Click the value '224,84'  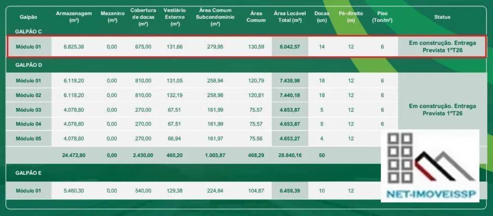click(215, 191)
